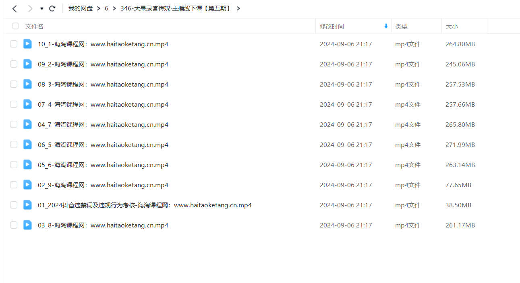Image resolution: width=520 pixels, height=283 pixels.
Task: Check the box for file 08_3
Action: pyautogui.click(x=14, y=84)
